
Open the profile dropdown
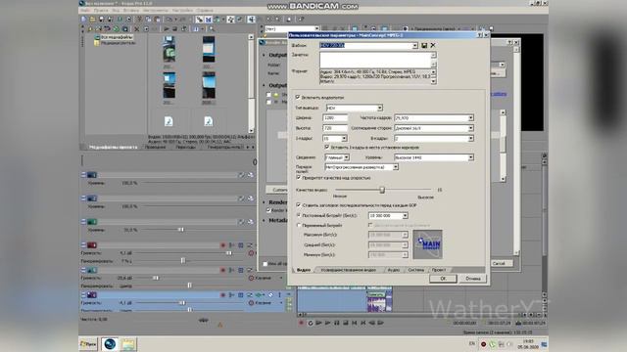click(x=346, y=157)
